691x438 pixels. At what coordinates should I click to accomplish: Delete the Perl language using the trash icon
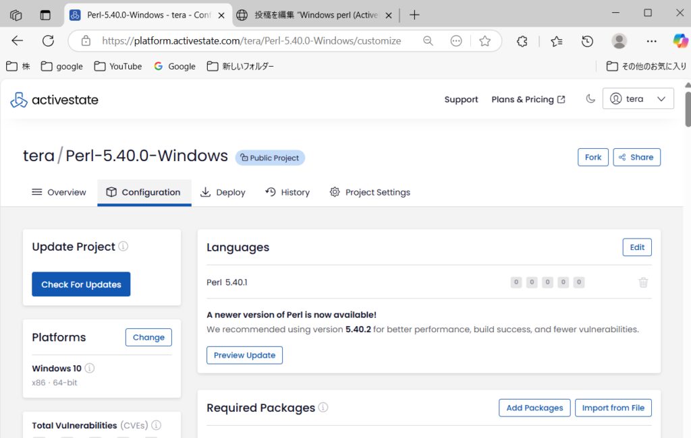[642, 282]
